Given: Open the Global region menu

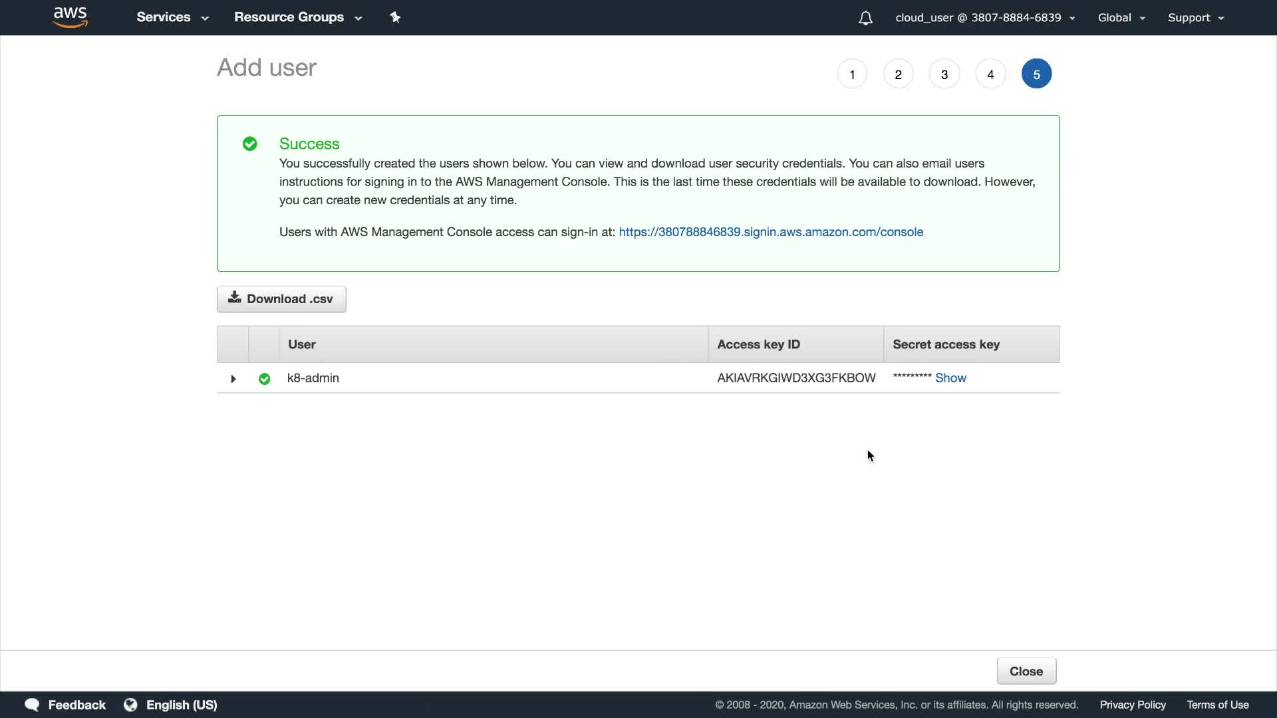Looking at the screenshot, I should [1121, 18].
